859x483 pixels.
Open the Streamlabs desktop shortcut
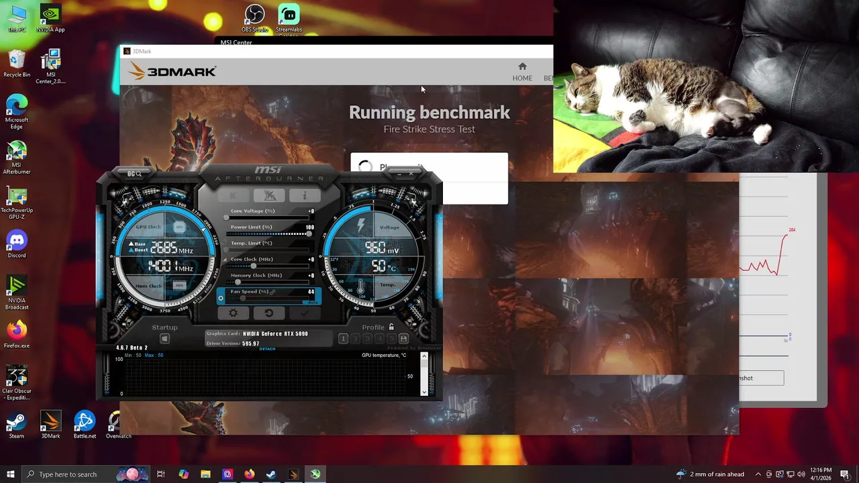click(x=289, y=19)
